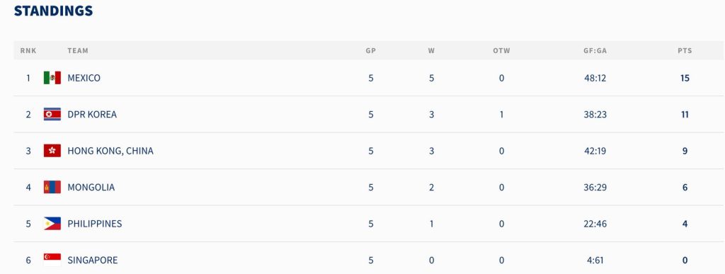Click the RNK column header
Image resolution: width=725 pixels, height=274 pixels.
(x=28, y=51)
